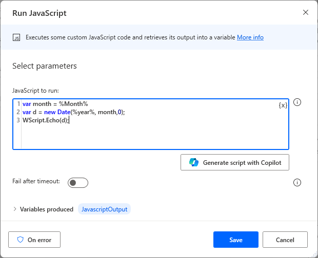Click info icon beside Fail after timeout
Image resolution: width=318 pixels, height=258 pixels.
pyautogui.click(x=297, y=182)
